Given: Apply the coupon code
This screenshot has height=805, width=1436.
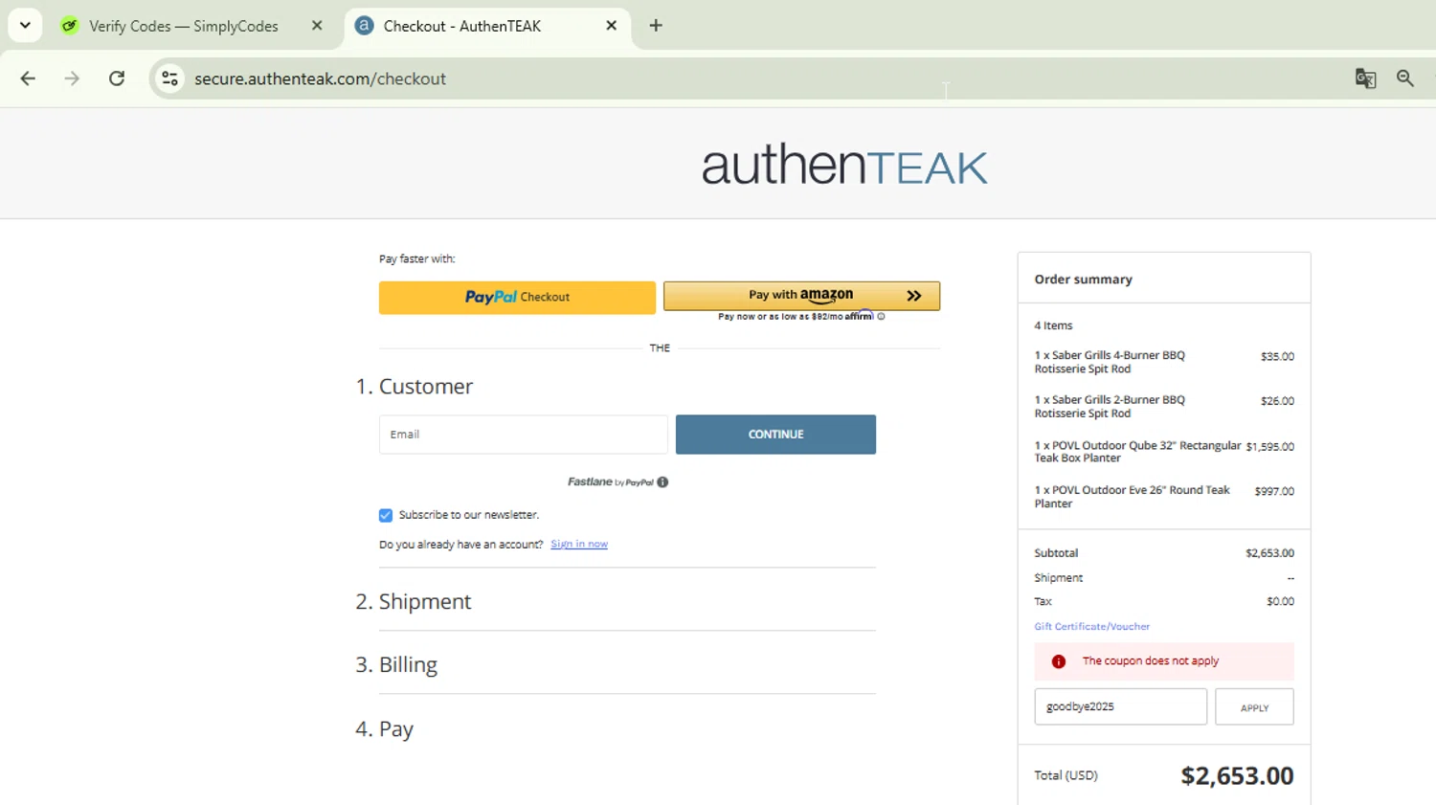Looking at the screenshot, I should click(x=1254, y=707).
